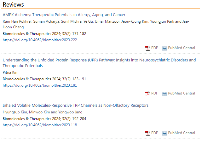Image resolution: width=202 pixels, height=143 pixels.
Task: Click PDF text label for AMPK Alchemy article
Action: click(x=154, y=48)
